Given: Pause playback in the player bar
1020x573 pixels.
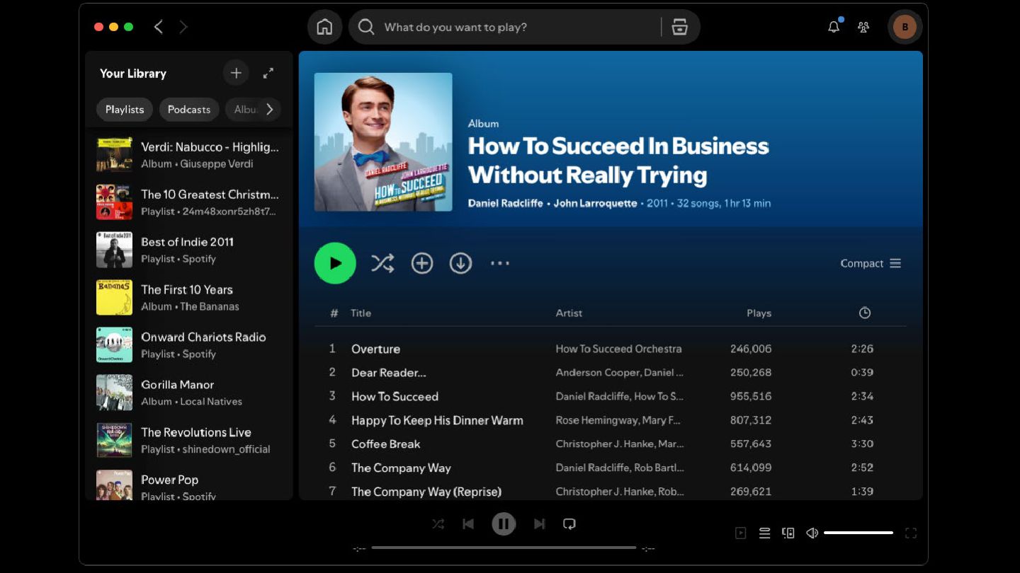Looking at the screenshot, I should [x=504, y=524].
